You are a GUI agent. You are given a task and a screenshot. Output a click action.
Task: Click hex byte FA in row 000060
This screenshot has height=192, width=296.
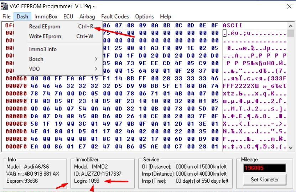[70, 78]
